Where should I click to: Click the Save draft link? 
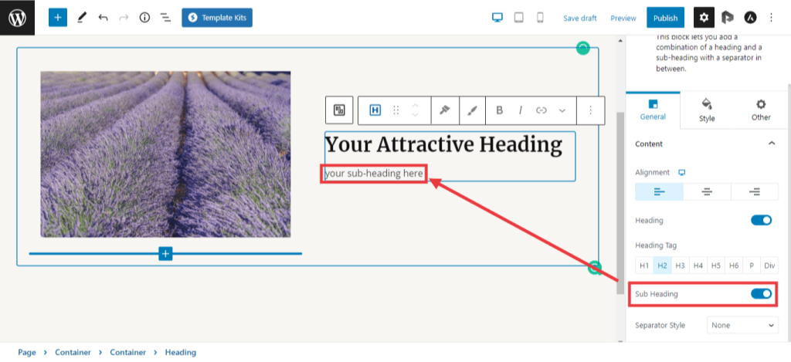[581, 18]
